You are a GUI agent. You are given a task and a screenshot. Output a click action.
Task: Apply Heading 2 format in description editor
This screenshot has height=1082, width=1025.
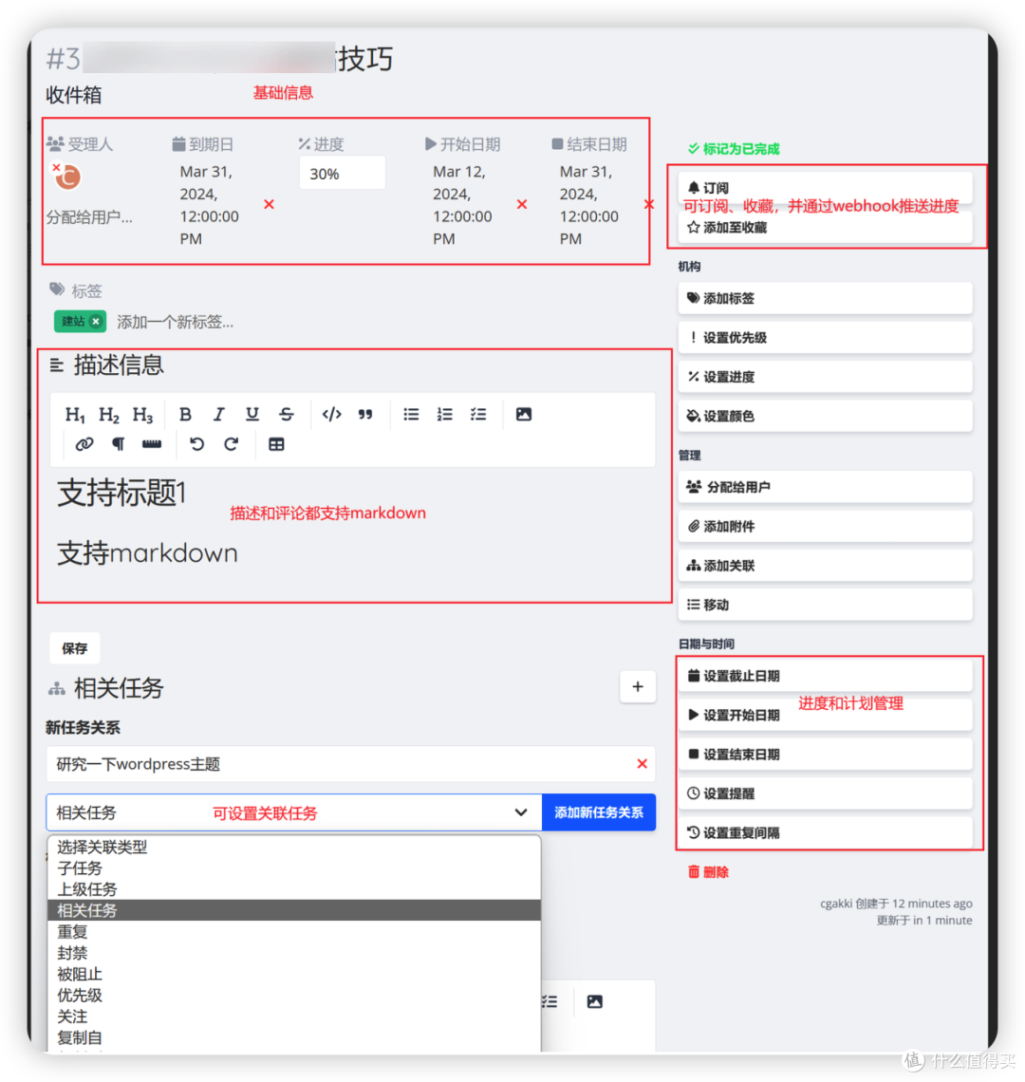point(108,415)
